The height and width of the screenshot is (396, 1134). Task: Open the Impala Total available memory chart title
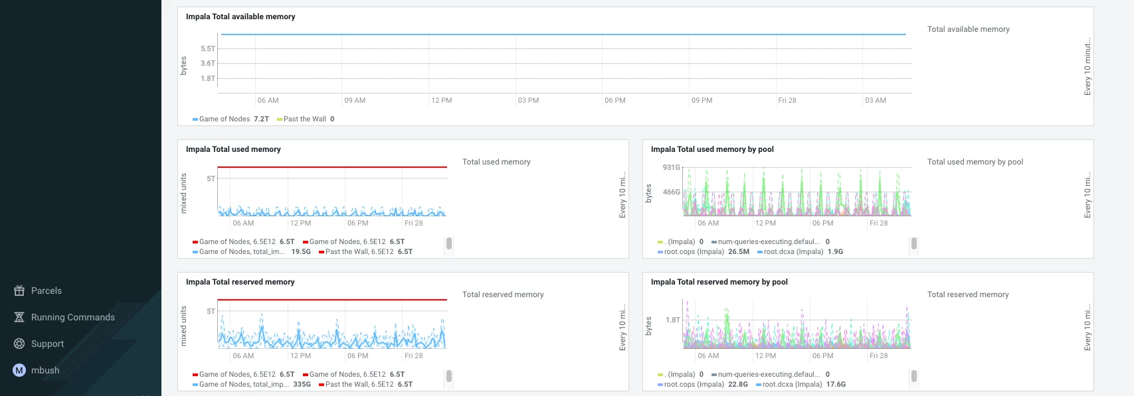[240, 17]
